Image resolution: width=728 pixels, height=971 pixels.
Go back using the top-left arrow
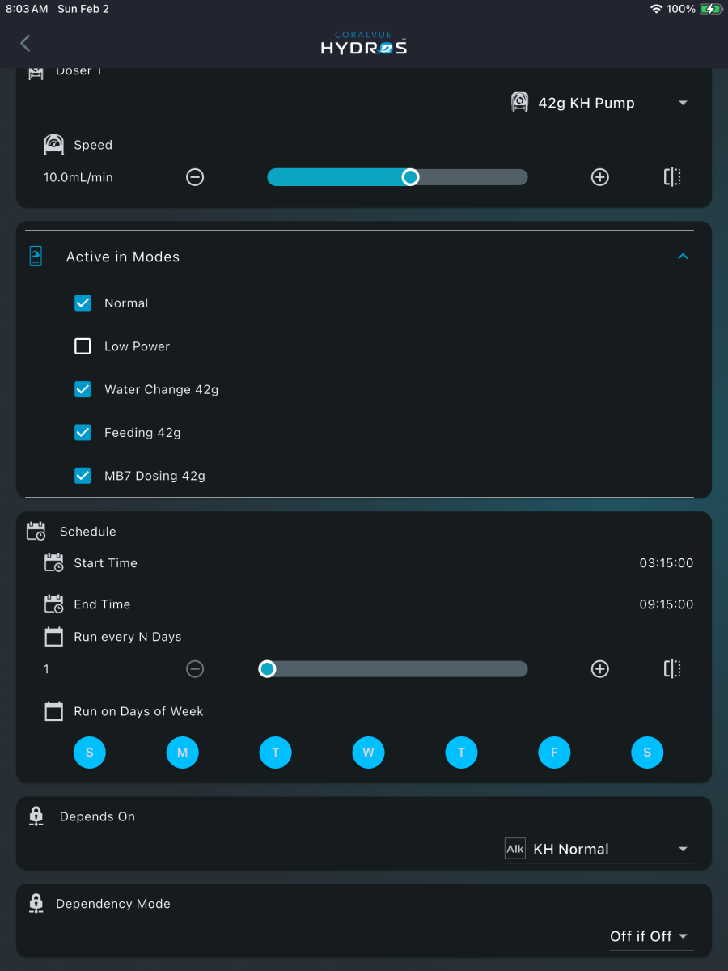pyautogui.click(x=25, y=43)
